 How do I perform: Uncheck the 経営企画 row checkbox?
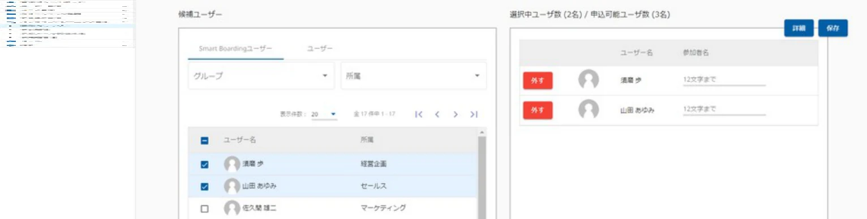205,165
